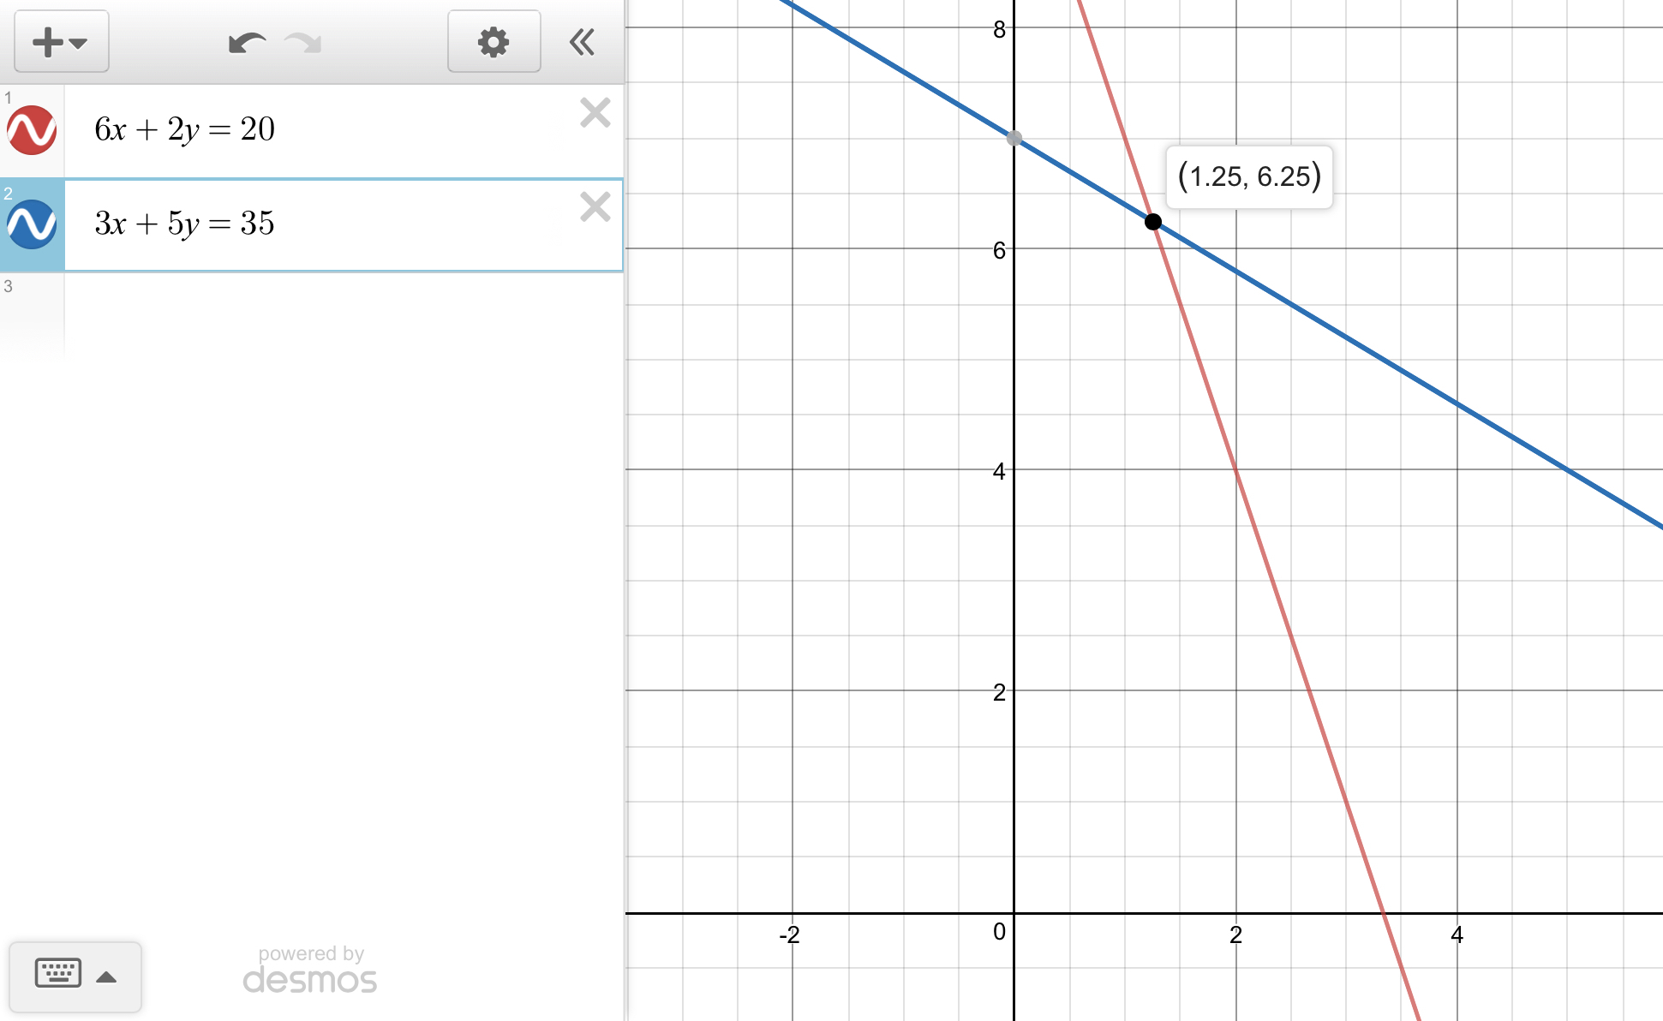This screenshot has height=1021, width=1663.
Task: Click the gray y-intercept point on the blue line
Action: point(1014,138)
